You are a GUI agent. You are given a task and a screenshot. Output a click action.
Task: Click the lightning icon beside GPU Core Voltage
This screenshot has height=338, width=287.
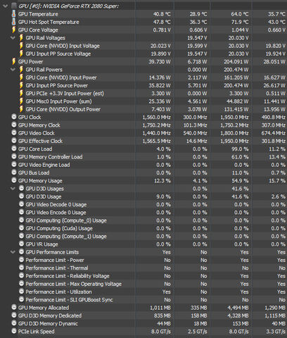(x=14, y=30)
